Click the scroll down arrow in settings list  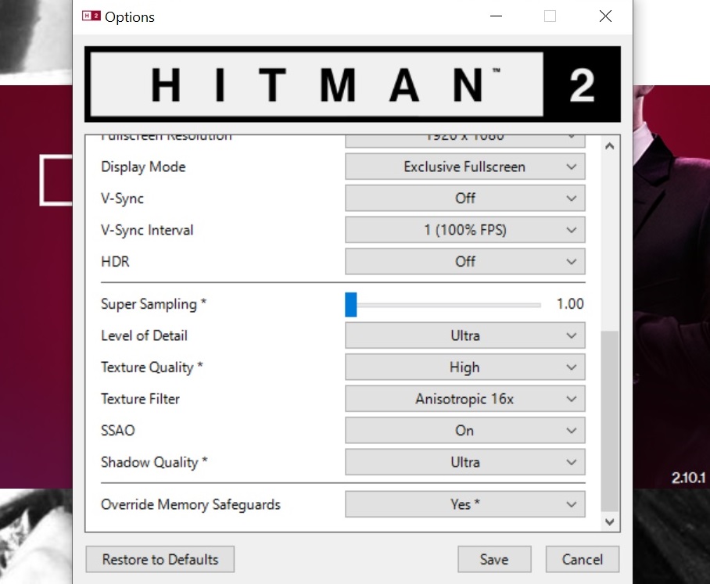609,522
